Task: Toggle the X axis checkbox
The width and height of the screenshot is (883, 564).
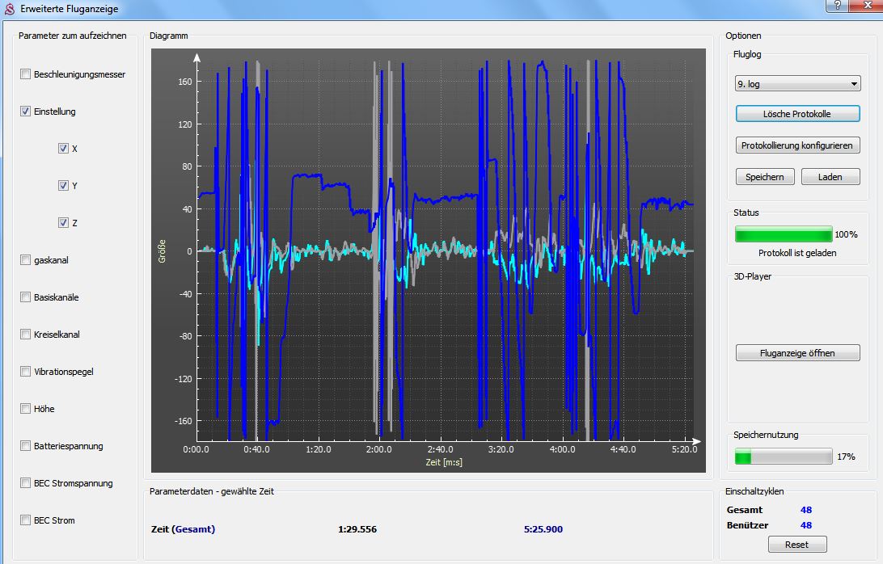Action: click(63, 149)
